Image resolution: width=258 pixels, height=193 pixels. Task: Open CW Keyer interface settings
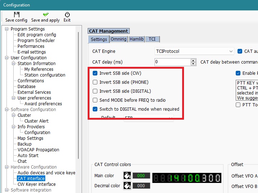[37, 184]
